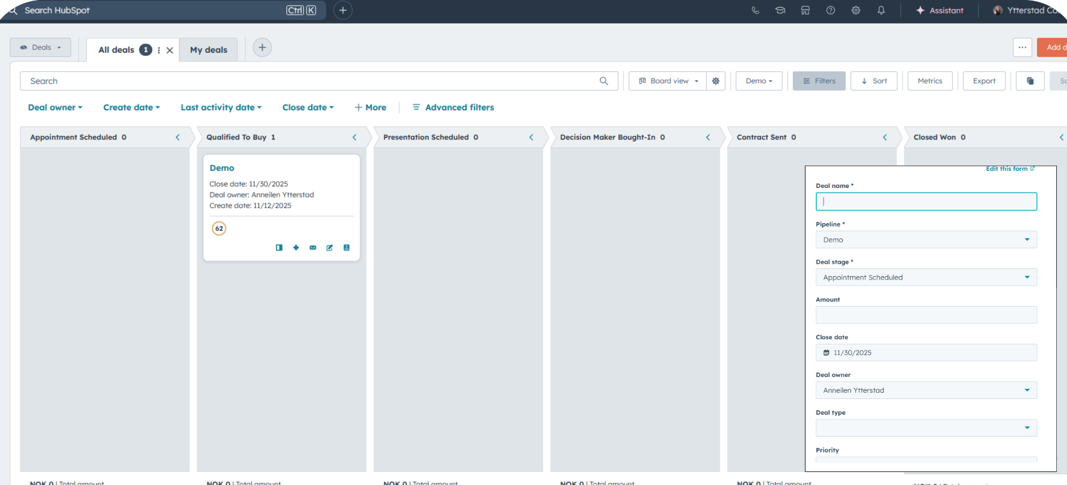Screen dimensions: 1067x485
Task: Open the Close date filter dropdown
Action: (308, 107)
